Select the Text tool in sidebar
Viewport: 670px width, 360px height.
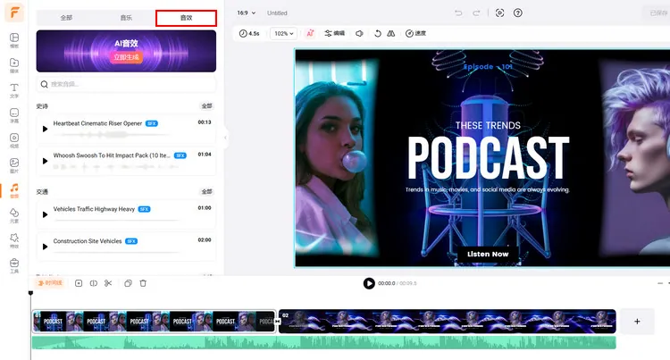14,90
